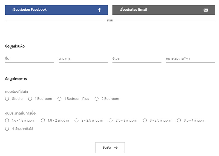Choose the 1 Bedroom option

(30, 99)
